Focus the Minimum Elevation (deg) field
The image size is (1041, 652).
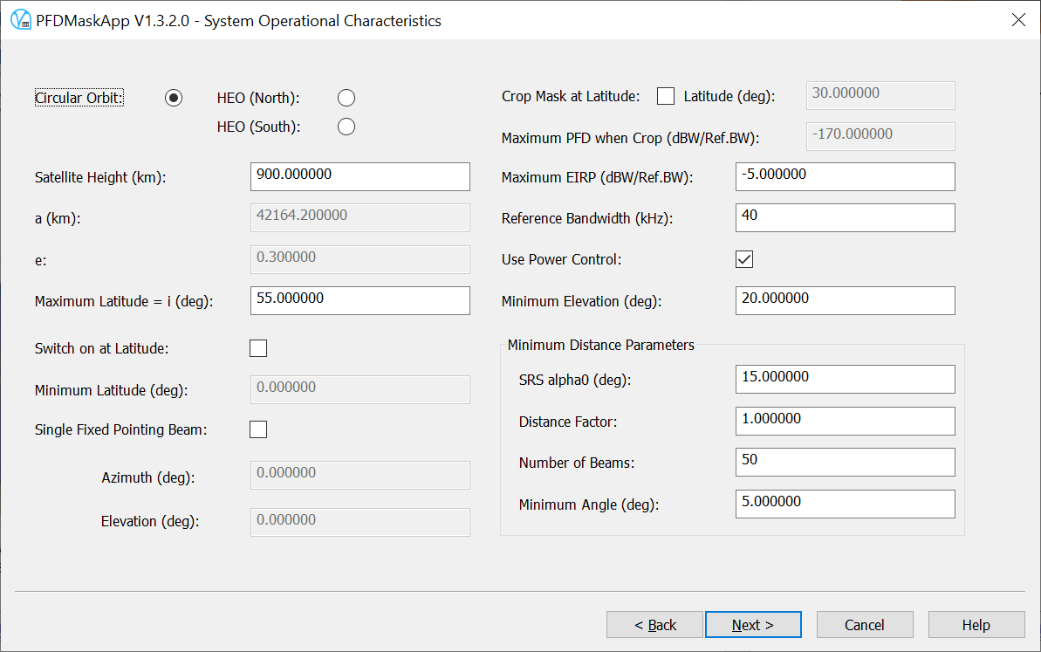(846, 301)
